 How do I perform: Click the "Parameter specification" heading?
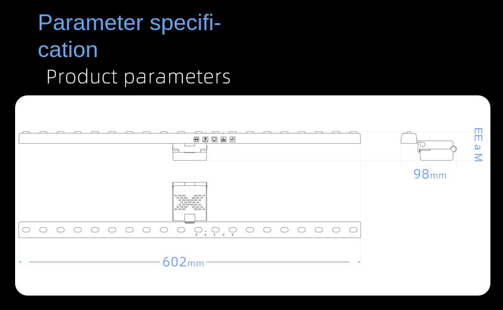[130, 36]
